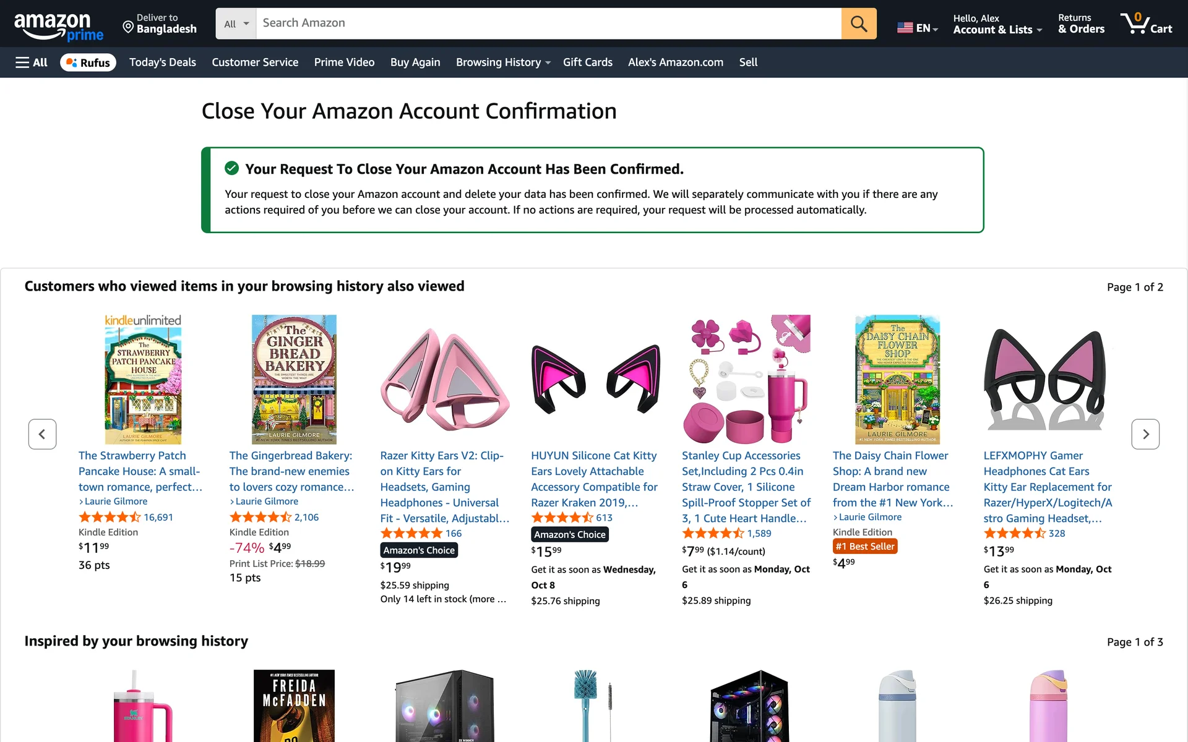Expand the Account & Lists menu

tap(997, 23)
